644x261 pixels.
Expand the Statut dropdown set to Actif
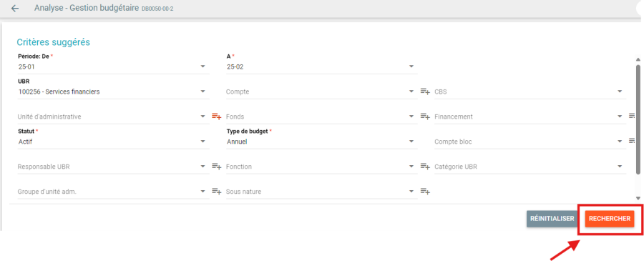coord(113,142)
